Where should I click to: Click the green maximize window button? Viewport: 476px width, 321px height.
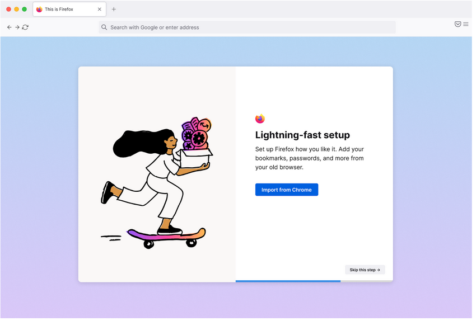24,10
